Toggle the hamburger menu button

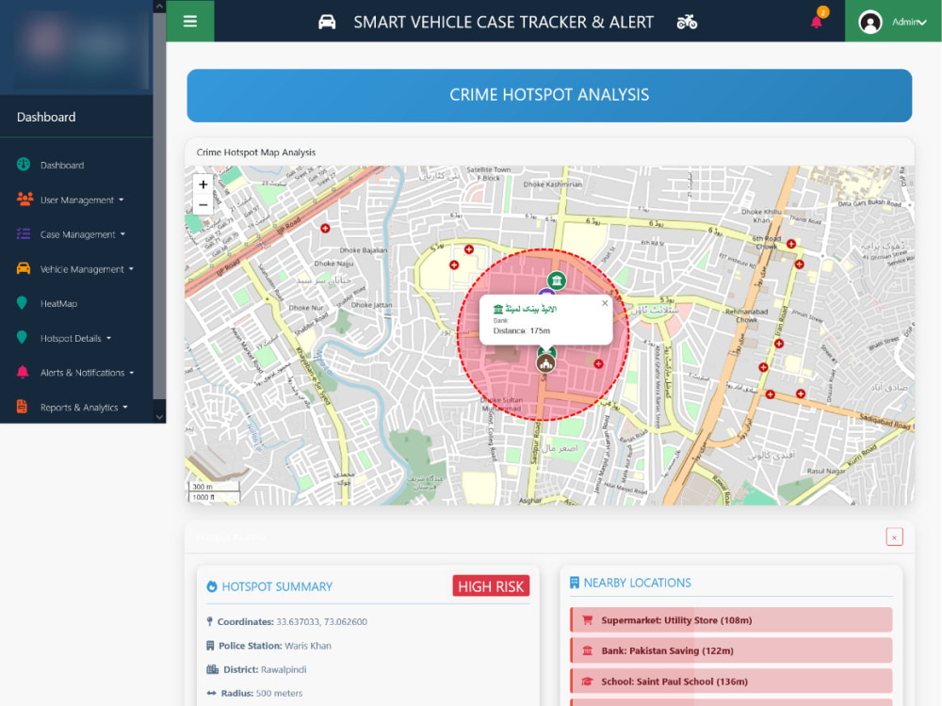pyautogui.click(x=190, y=22)
